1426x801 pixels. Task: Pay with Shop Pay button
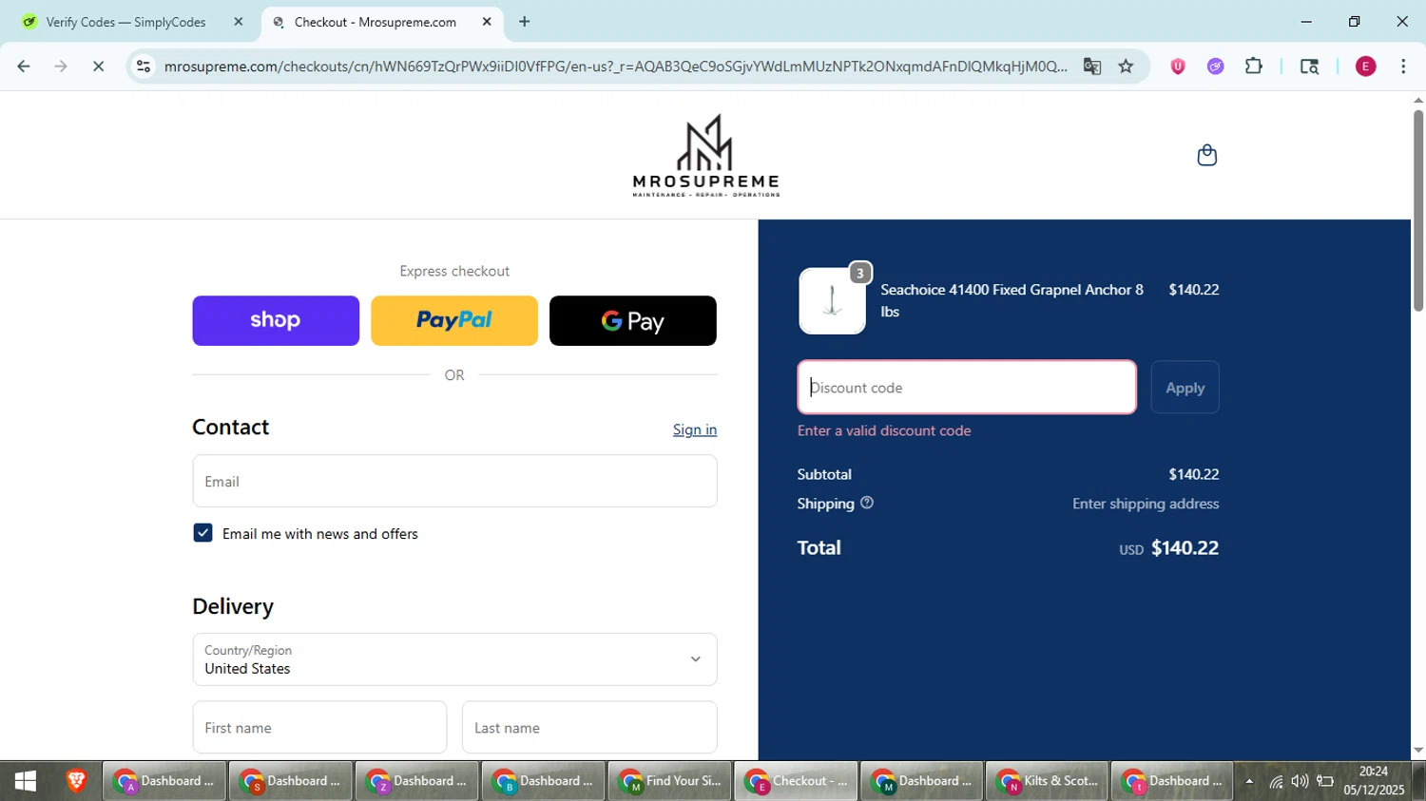coord(276,320)
